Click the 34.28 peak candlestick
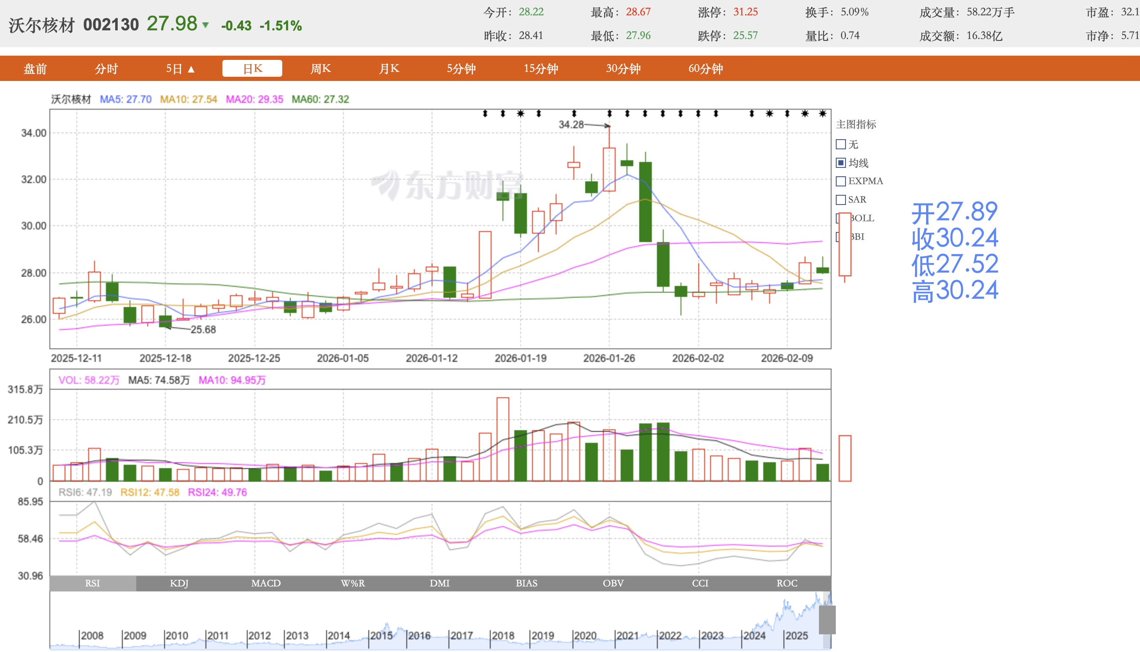 (x=609, y=169)
